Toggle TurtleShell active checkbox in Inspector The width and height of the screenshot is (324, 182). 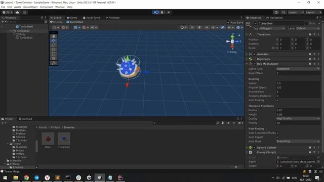[x=256, y=24]
